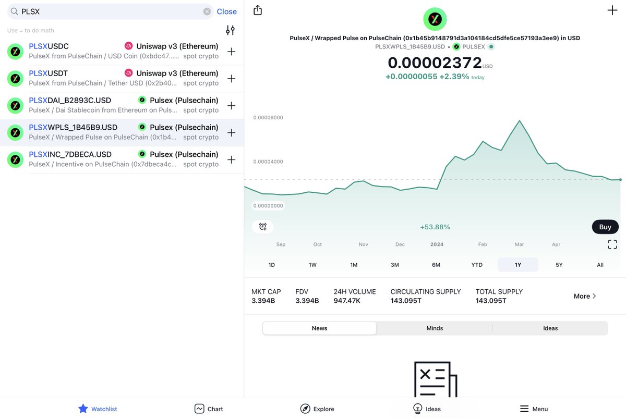Tap PLSXINC_7DBECA.USD row logo

tap(16, 160)
